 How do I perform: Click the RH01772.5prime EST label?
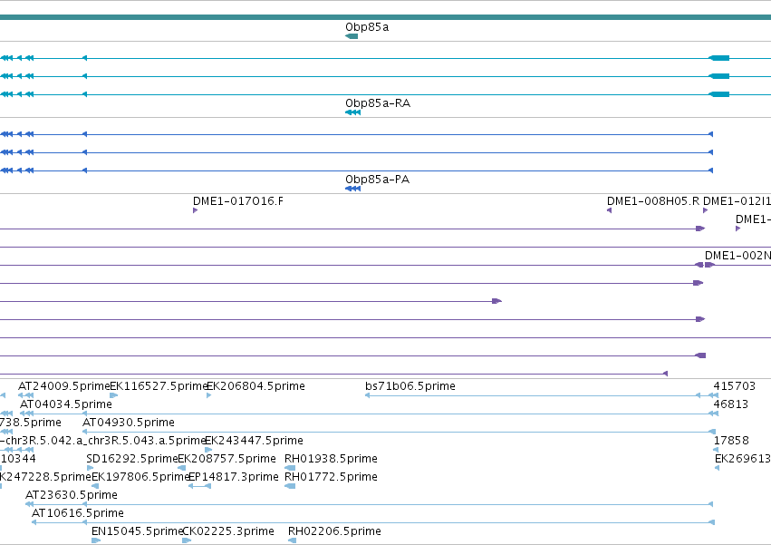331,477
